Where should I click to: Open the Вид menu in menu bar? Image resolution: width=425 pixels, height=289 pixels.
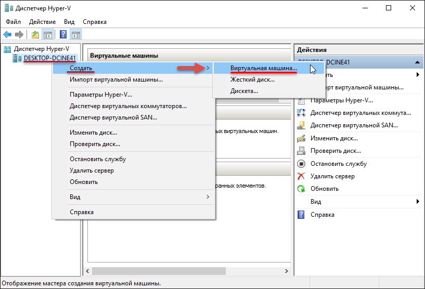tap(69, 22)
